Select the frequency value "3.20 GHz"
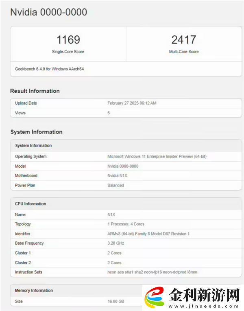 tap(116, 243)
